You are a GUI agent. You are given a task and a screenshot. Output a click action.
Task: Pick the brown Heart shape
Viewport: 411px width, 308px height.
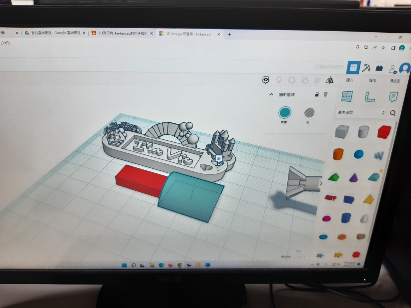[361, 236]
